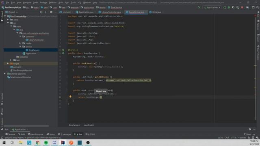Click the Spring bean gutter icon beside @Service
The image size is (260, 146).
(x=63, y=49)
